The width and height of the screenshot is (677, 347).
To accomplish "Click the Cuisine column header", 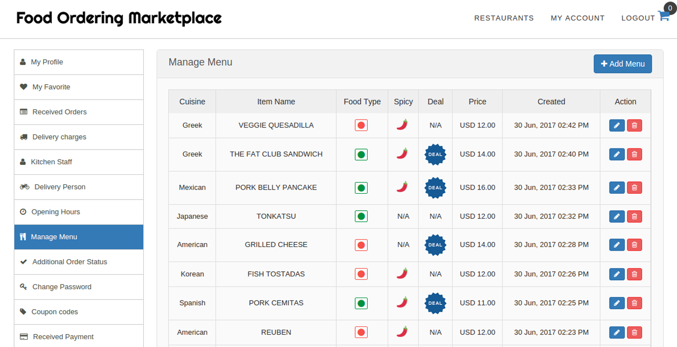I will [192, 102].
